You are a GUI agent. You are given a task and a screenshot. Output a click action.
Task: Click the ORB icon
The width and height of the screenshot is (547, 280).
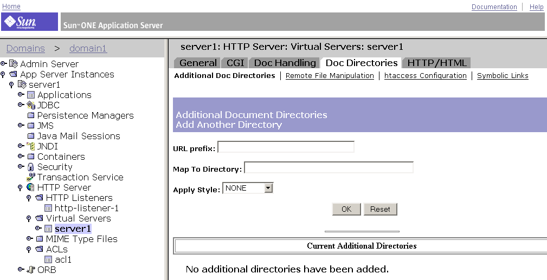(x=31, y=270)
